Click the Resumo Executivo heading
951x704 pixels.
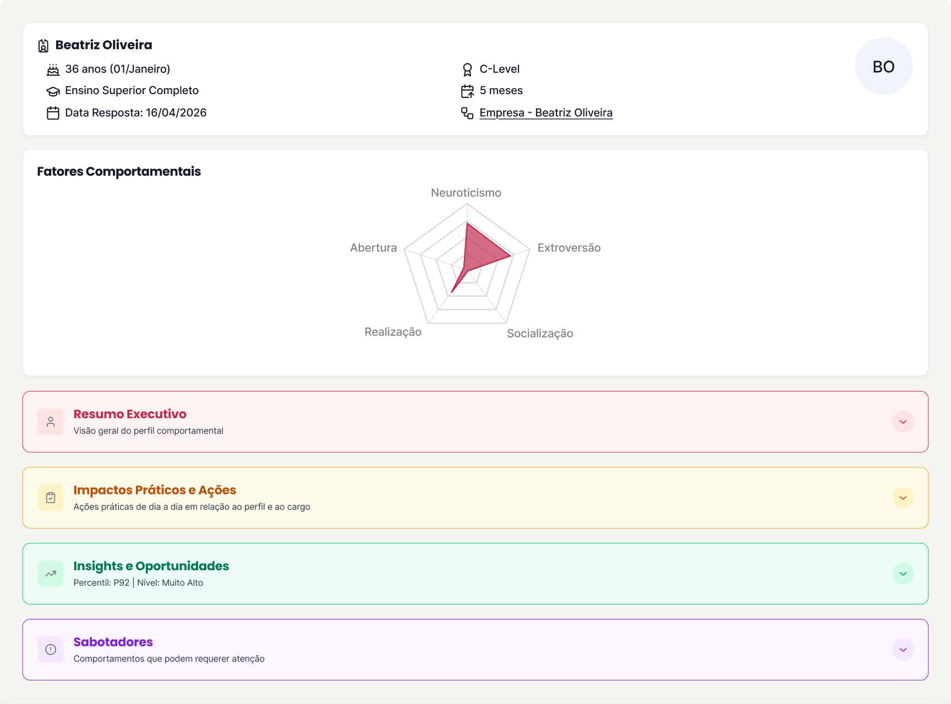click(130, 414)
